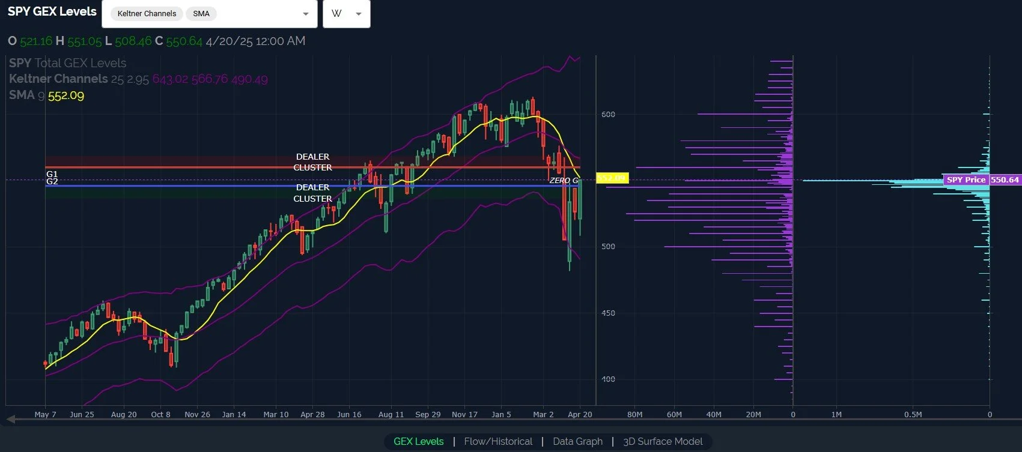Open the indicators dropdown arrow

(306, 14)
